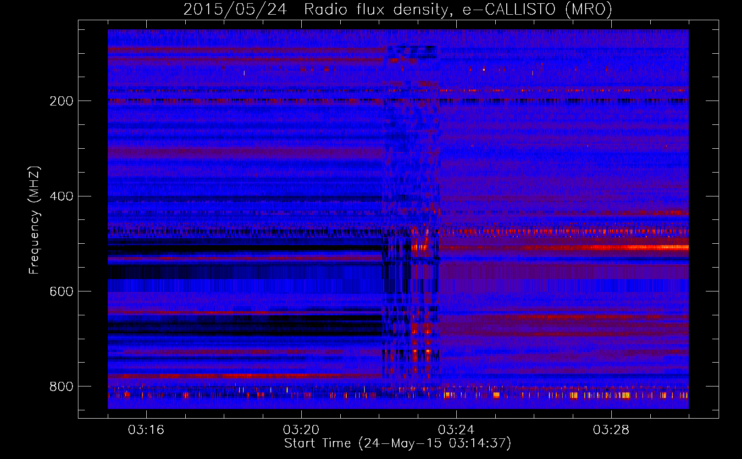Click the '400' frequency axis label
The height and width of the screenshot is (459, 742).
click(x=61, y=196)
